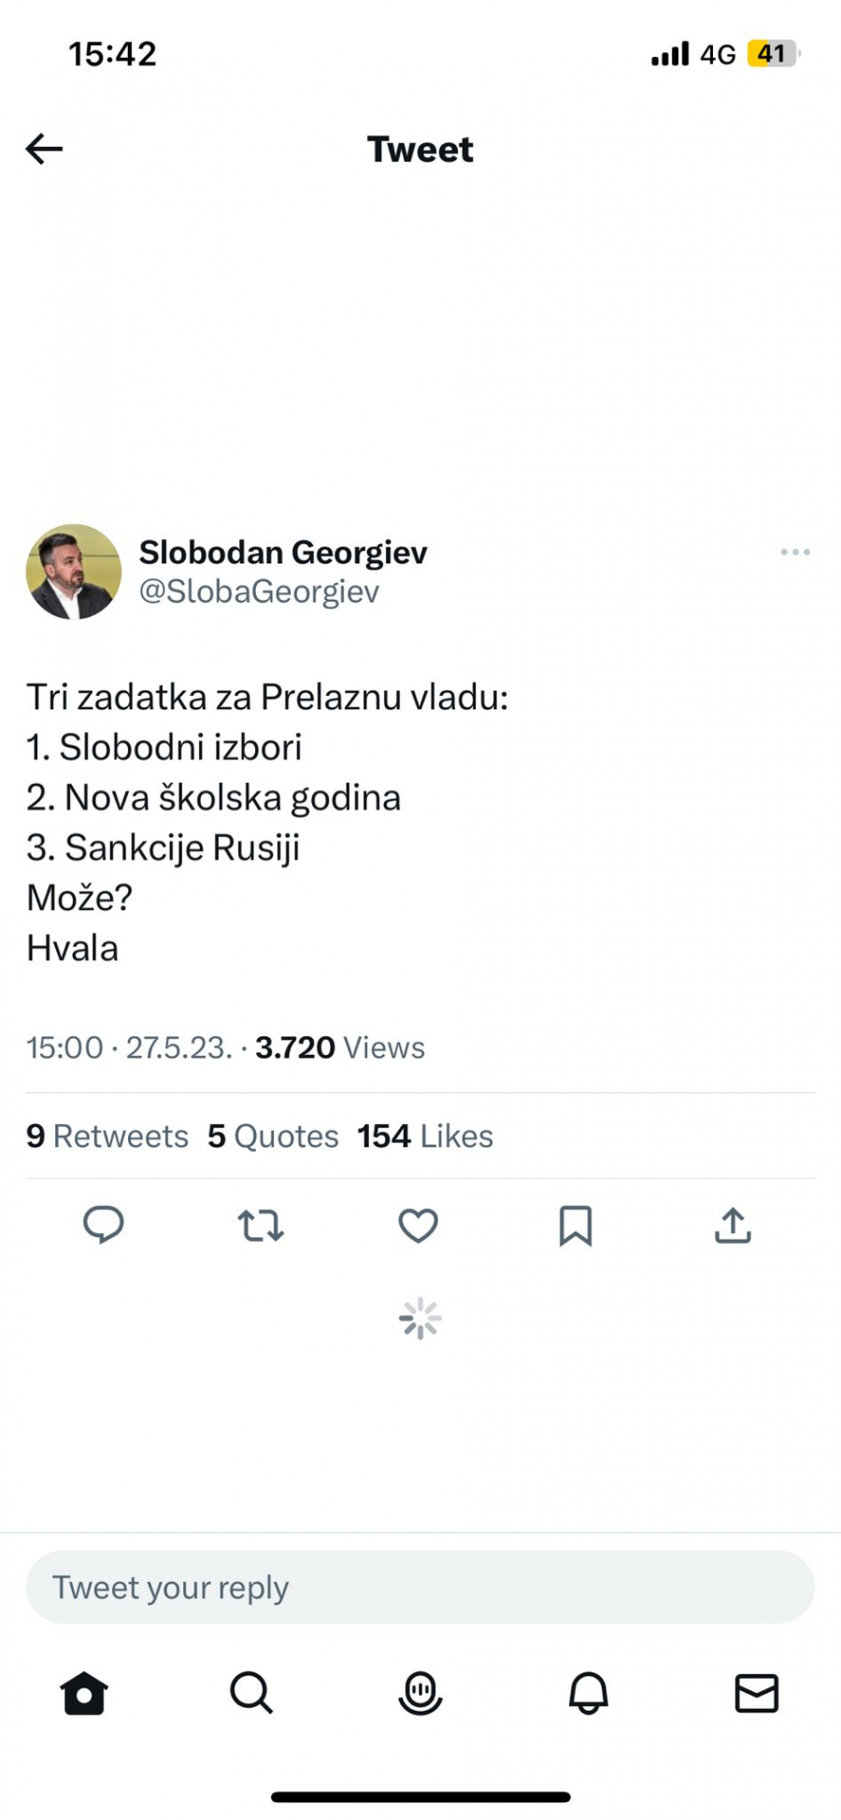Open Spaces with the microphone icon
The width and height of the screenshot is (841, 1820).
420,1693
